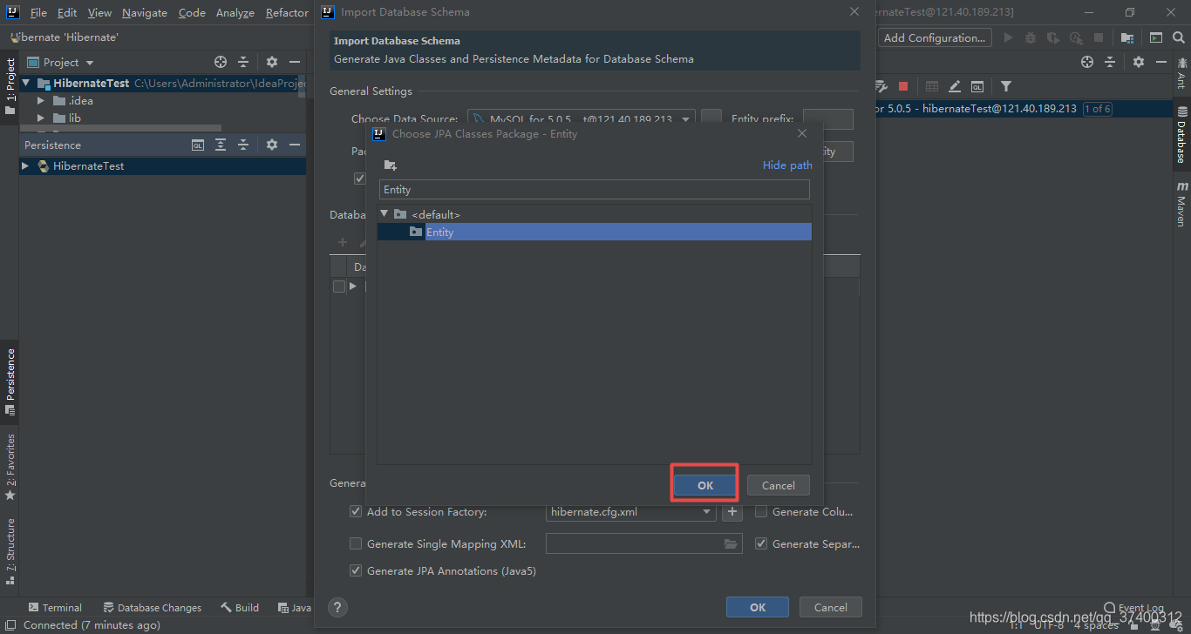Expand all in Persistence panel
1191x634 pixels.
(x=221, y=145)
